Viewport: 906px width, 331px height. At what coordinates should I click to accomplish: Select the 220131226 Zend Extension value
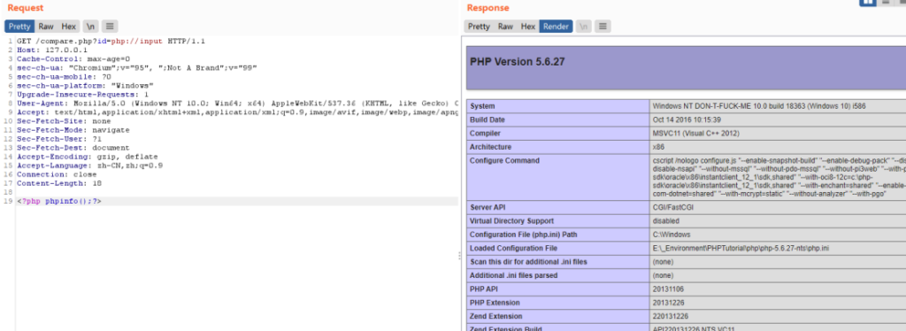pos(778,316)
